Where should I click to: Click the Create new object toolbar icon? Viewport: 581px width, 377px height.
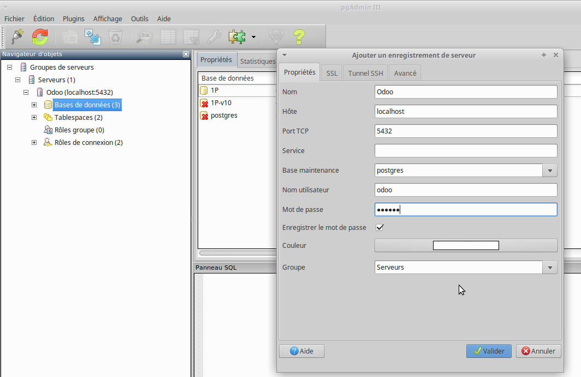93,37
